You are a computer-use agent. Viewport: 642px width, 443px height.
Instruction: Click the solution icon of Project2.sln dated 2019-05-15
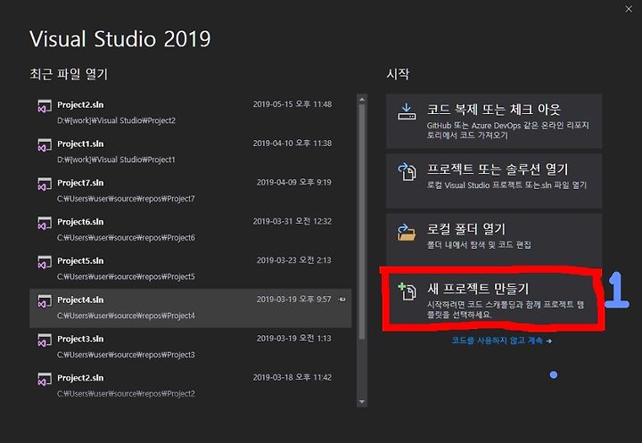click(45, 106)
